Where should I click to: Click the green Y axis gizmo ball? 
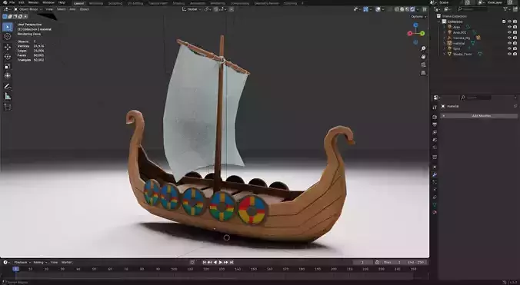click(x=422, y=33)
